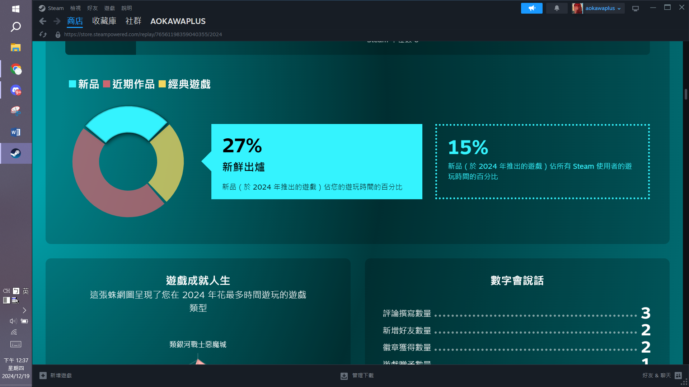
Task: Click the red 近期作品 legend swatch
Action: 107,84
